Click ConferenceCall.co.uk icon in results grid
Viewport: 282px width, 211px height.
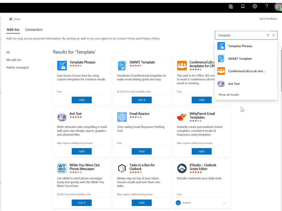point(182,65)
